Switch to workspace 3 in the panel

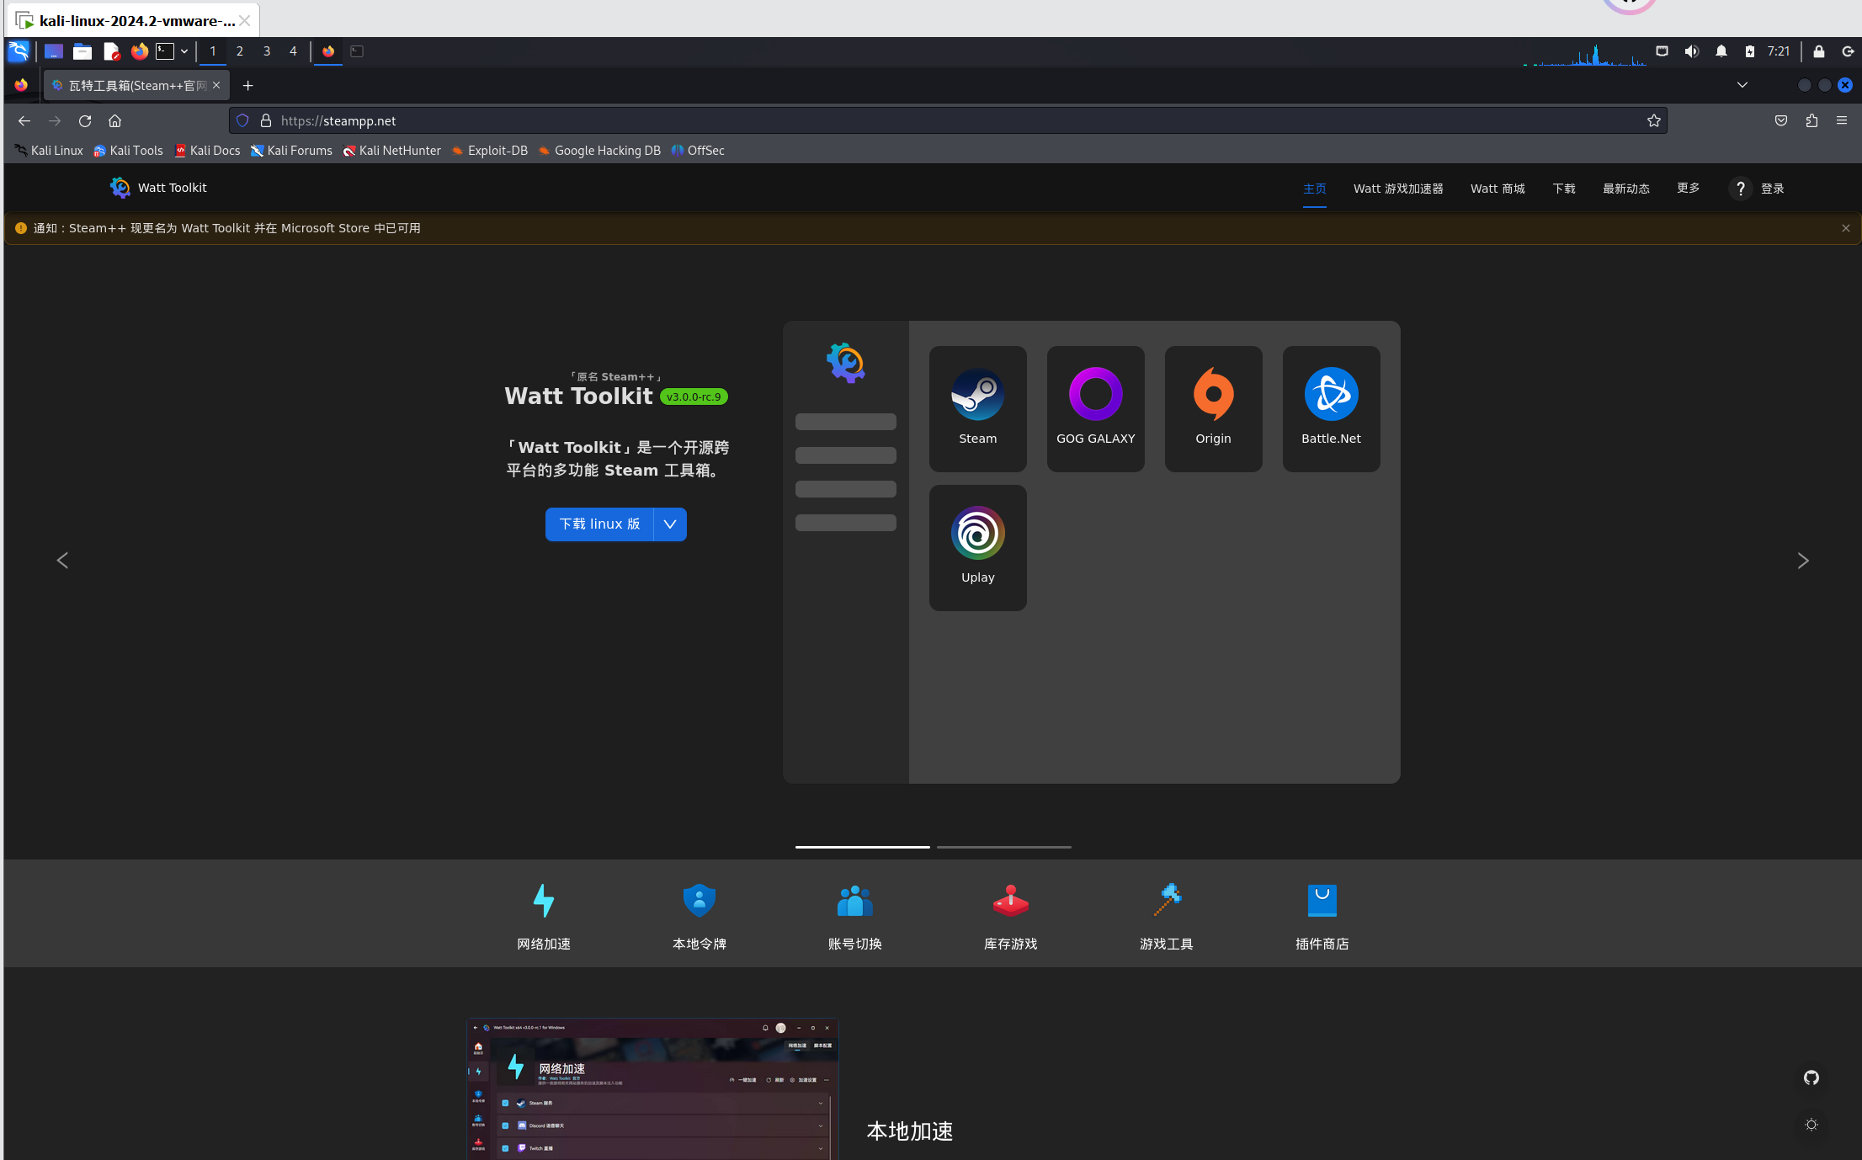(267, 51)
